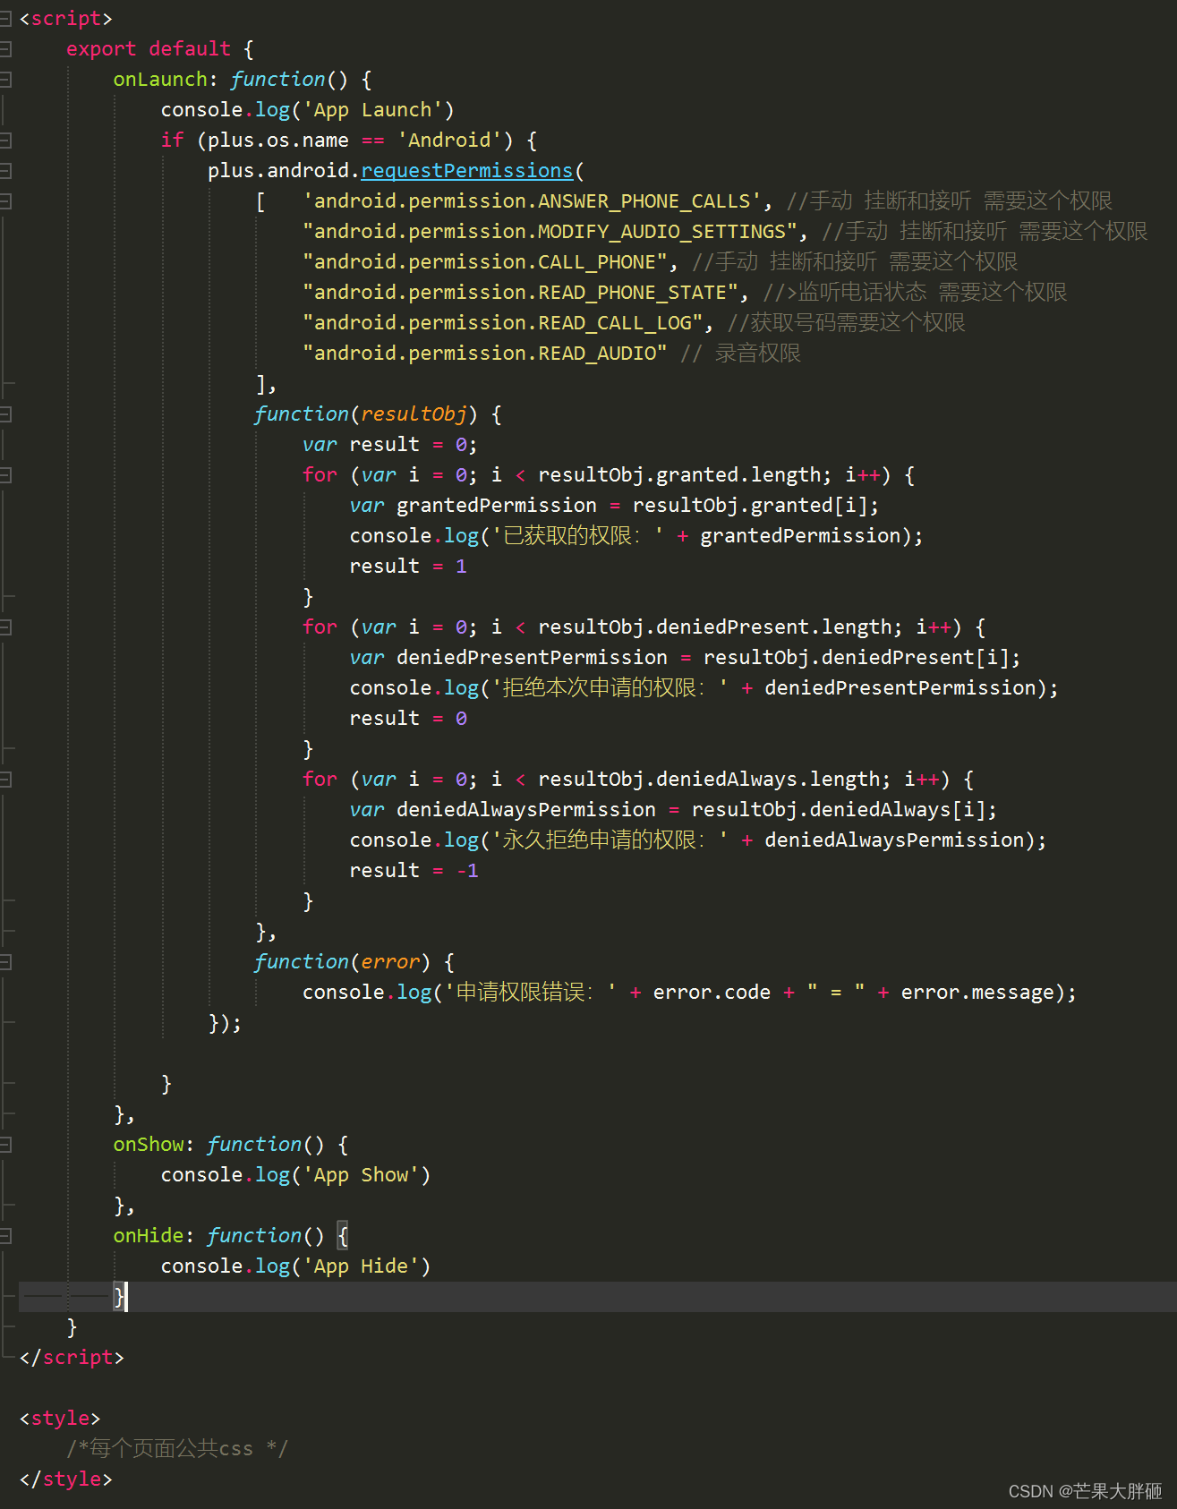Open the underlined requestPermissions link

[x=466, y=170]
